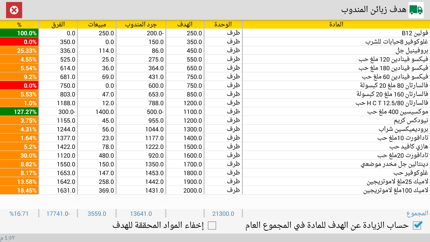Click the rep inventory value 1044.0

[x=155, y=129]
